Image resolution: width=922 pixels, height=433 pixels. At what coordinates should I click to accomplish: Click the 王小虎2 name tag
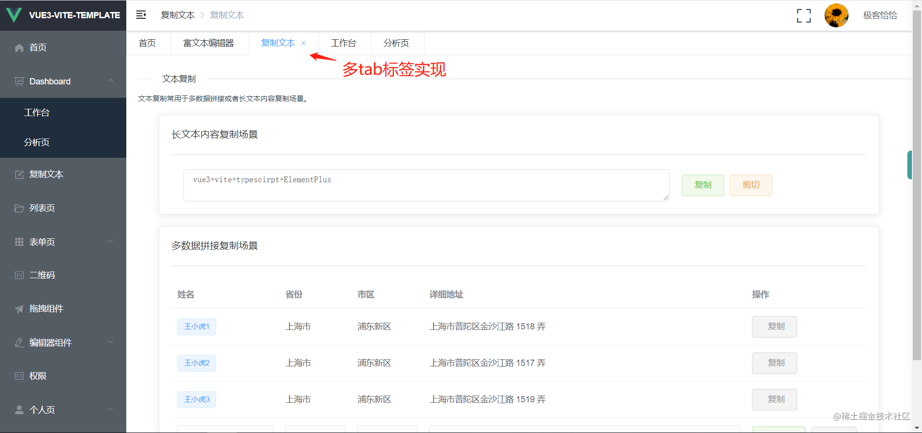[196, 363]
